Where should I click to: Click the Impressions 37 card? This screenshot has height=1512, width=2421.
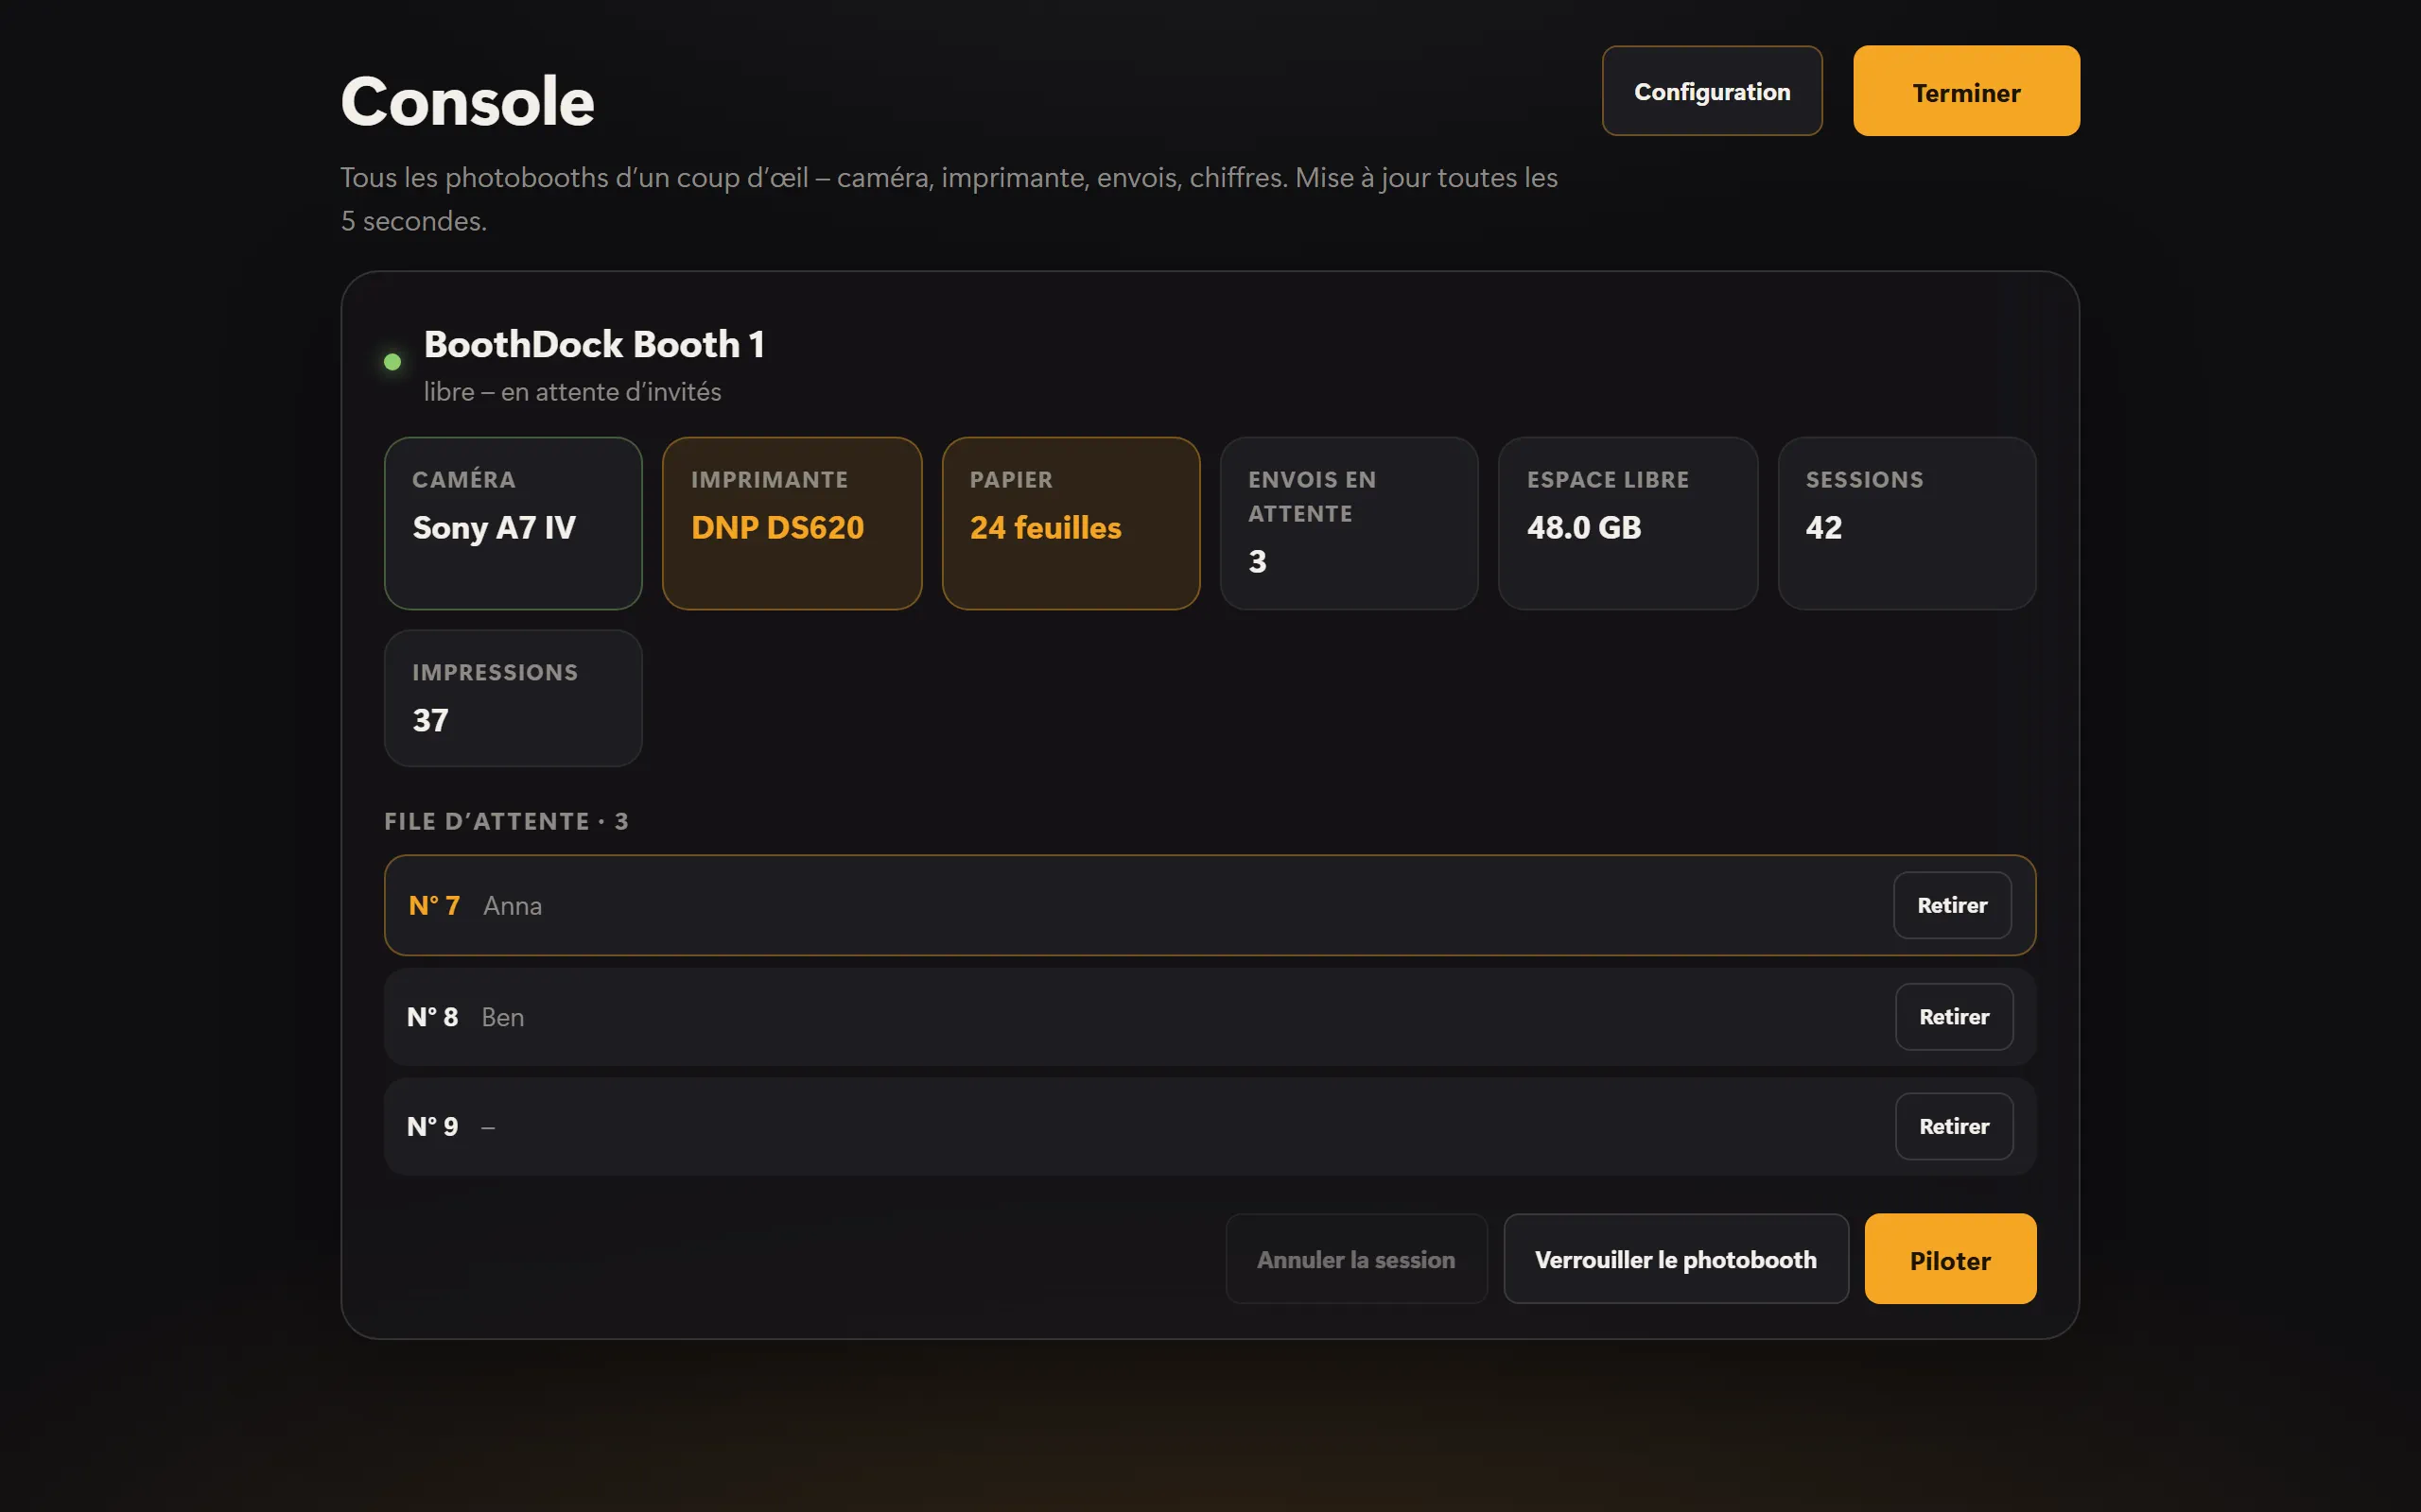(514, 698)
